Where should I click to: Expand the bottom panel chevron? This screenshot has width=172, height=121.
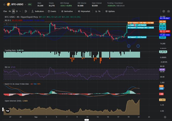coord(87,120)
